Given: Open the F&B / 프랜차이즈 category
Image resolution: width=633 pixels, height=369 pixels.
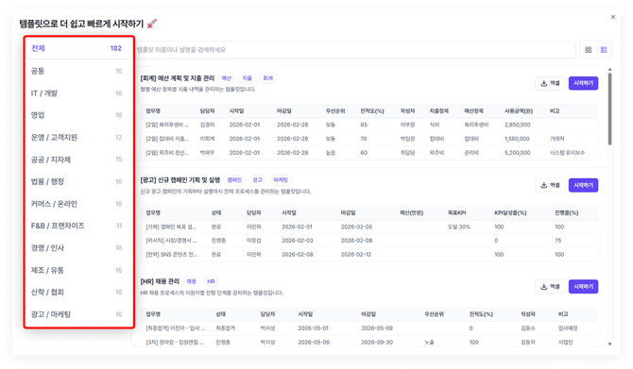Looking at the screenshot, I should point(78,226).
